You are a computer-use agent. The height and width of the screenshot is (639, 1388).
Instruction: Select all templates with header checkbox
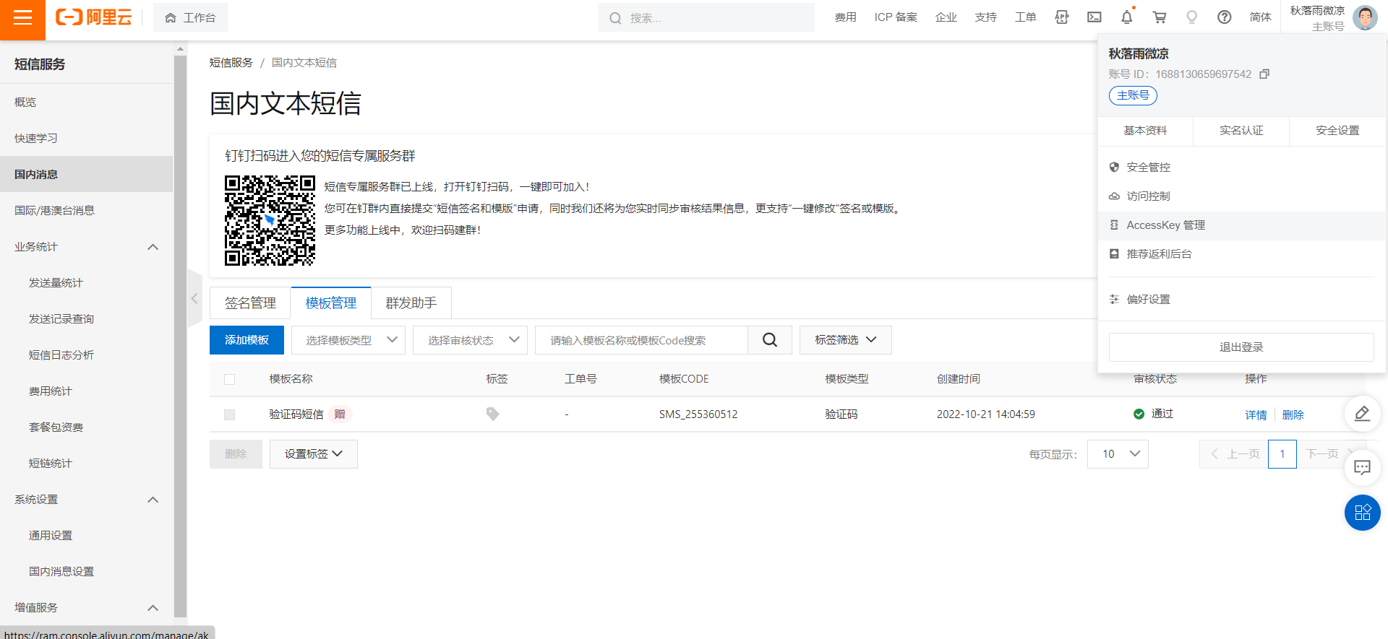coord(230,379)
